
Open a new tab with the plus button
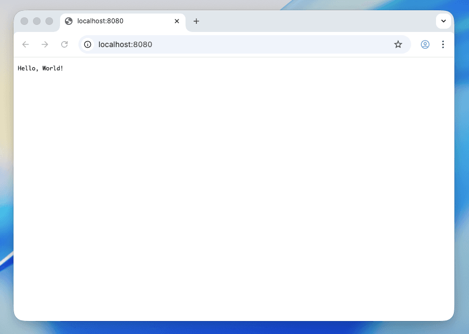tap(196, 21)
